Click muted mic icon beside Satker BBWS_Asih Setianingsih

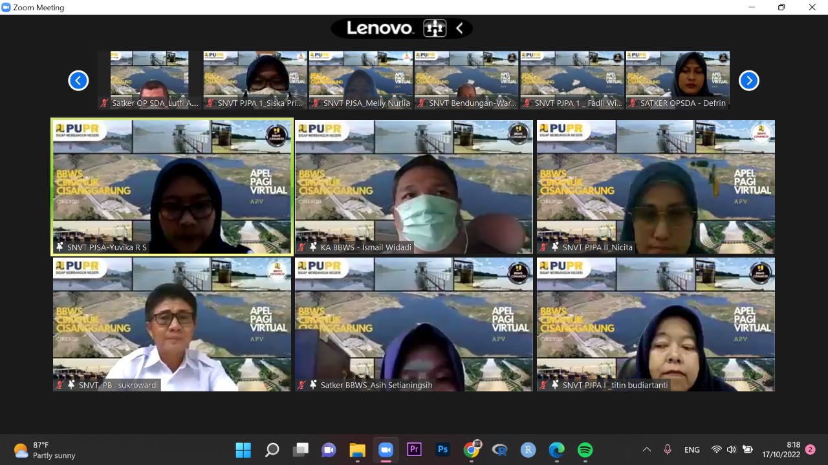tap(301, 385)
